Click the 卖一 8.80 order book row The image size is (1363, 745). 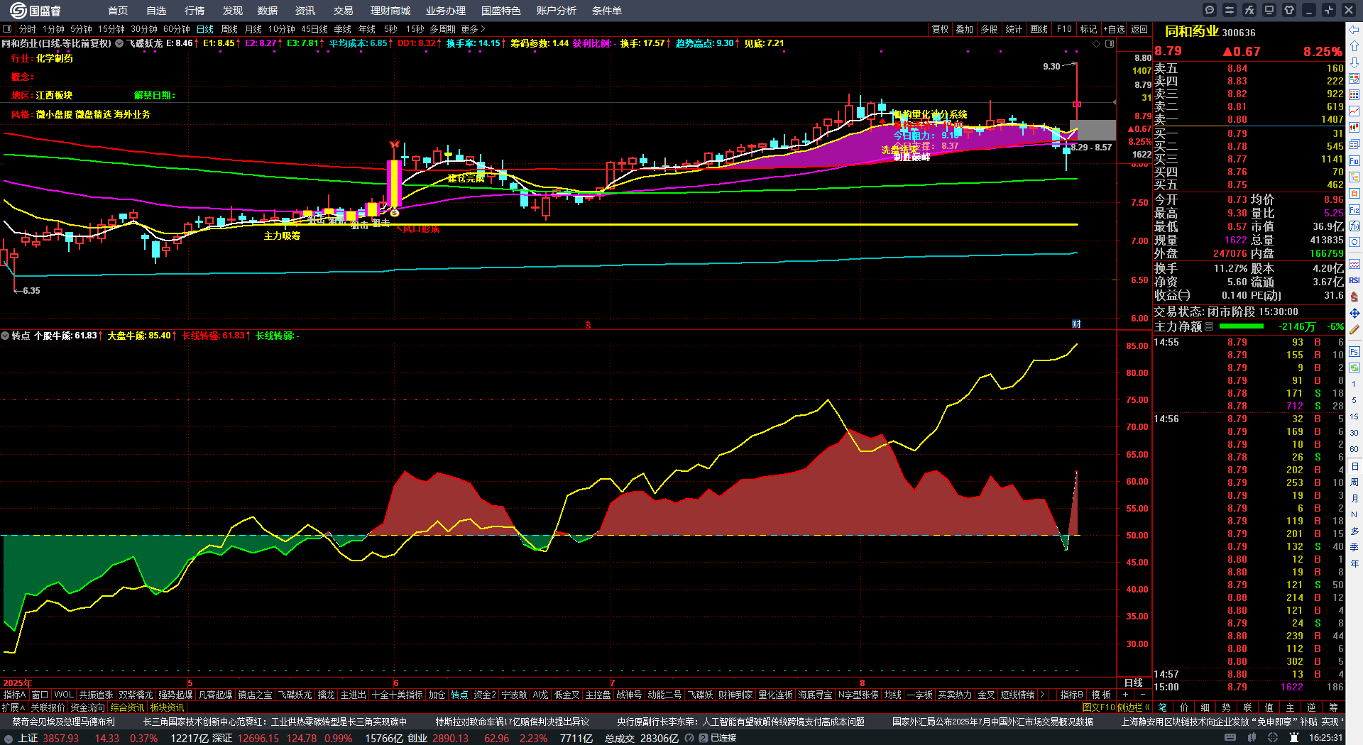(x=1249, y=119)
